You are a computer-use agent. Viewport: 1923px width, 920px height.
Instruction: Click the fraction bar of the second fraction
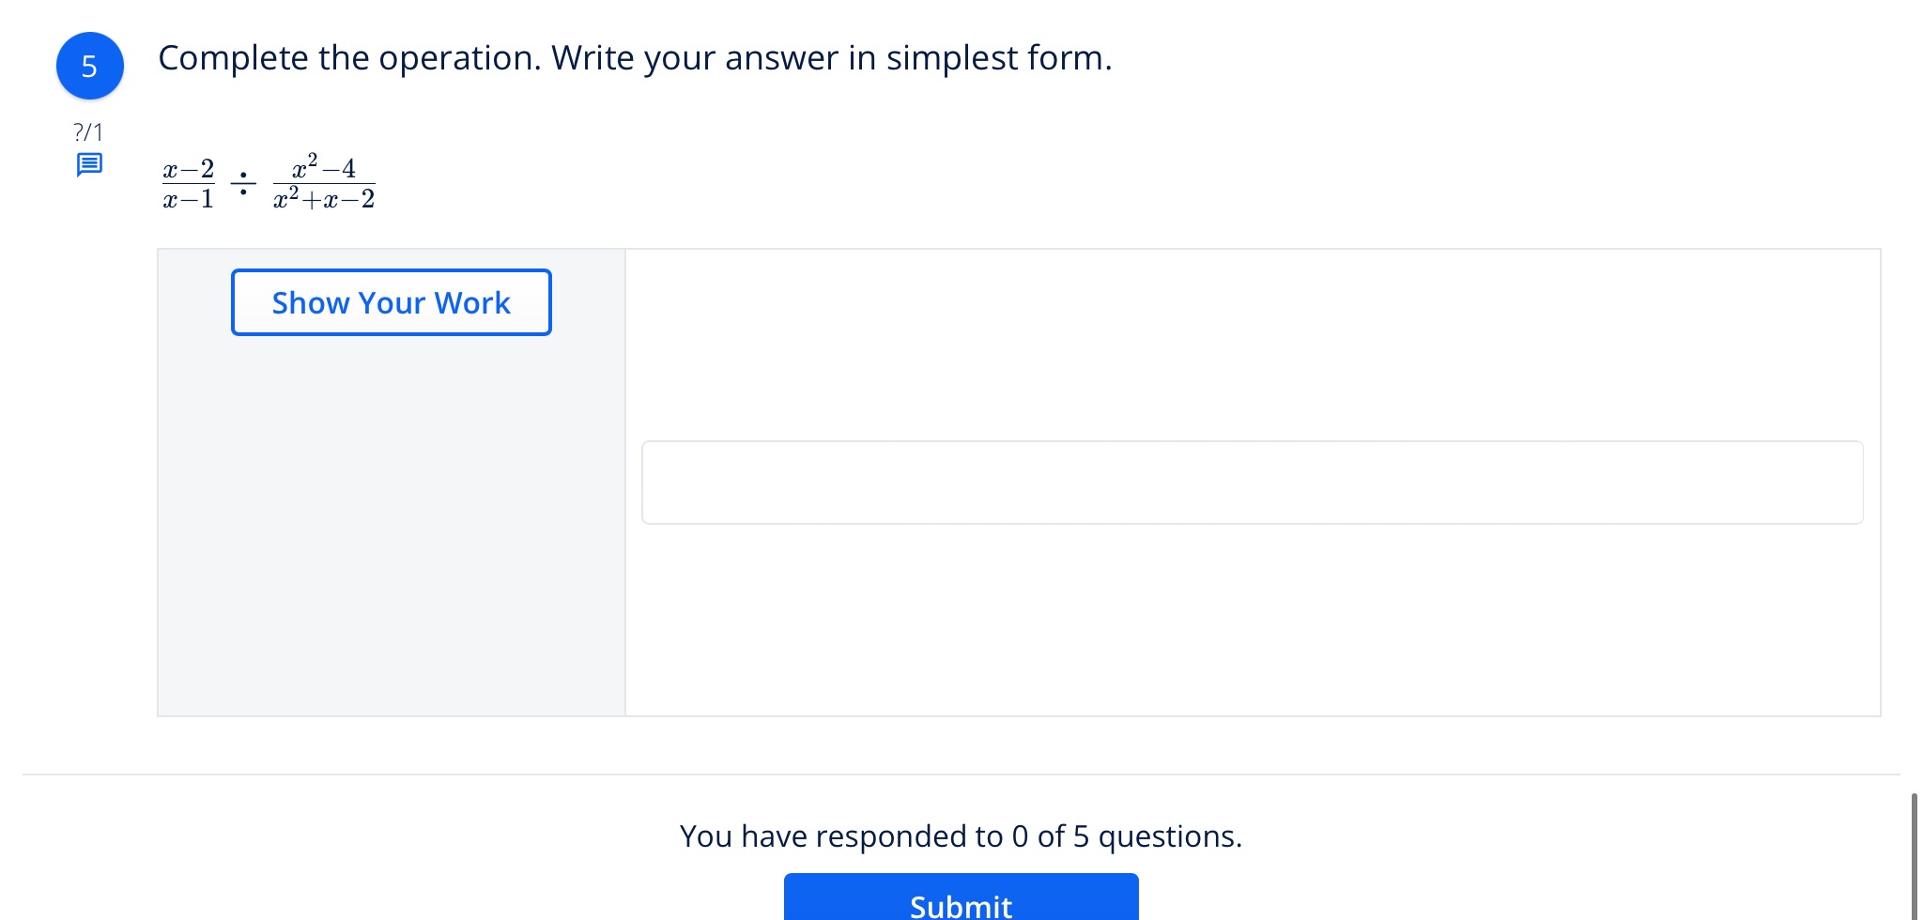coord(324,184)
